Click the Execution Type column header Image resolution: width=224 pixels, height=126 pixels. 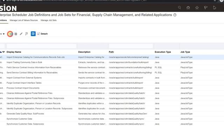163,52
